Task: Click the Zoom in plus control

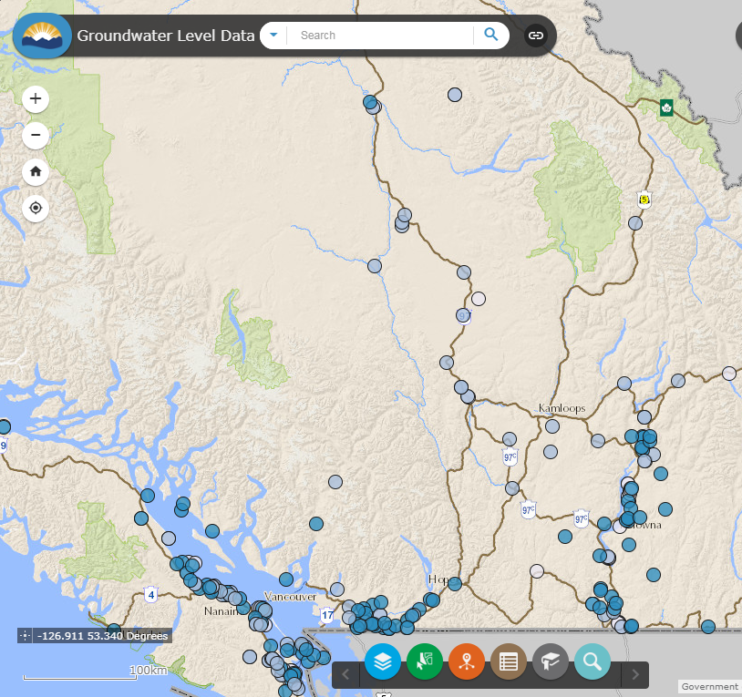Action: pos(35,98)
